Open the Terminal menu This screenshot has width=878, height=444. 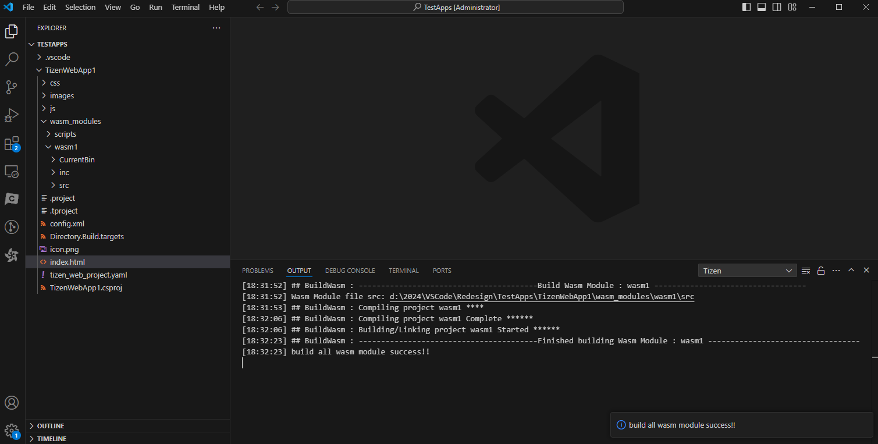tap(185, 7)
